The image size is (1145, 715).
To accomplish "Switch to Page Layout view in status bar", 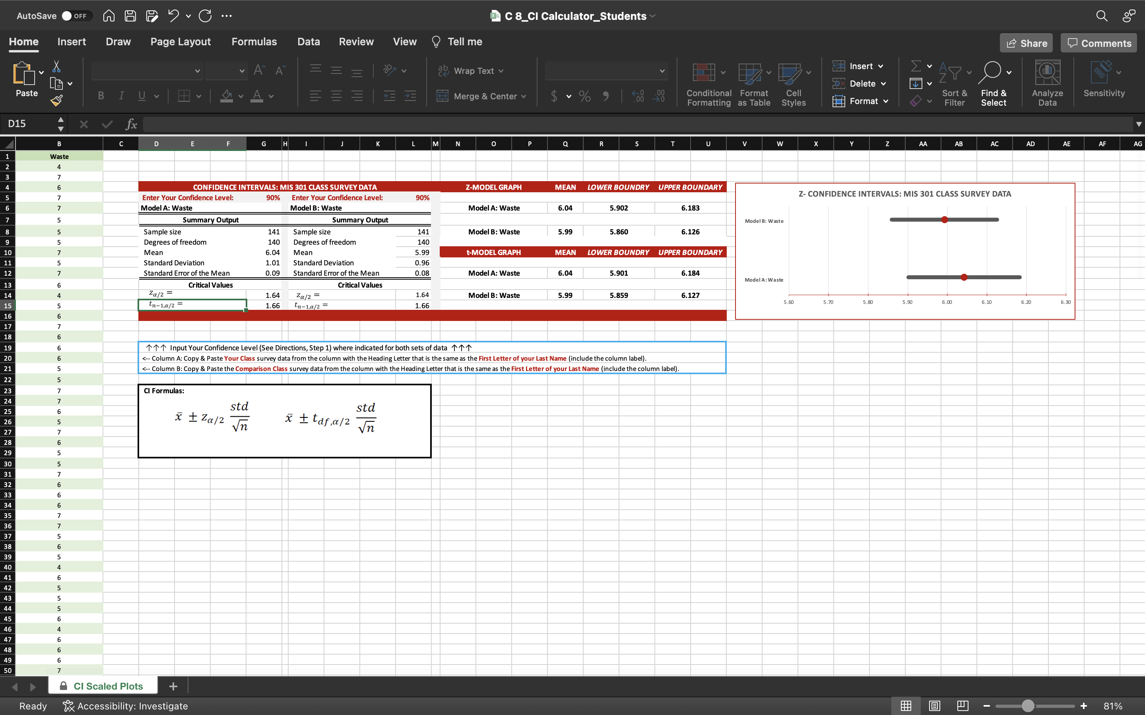I will tap(934, 705).
